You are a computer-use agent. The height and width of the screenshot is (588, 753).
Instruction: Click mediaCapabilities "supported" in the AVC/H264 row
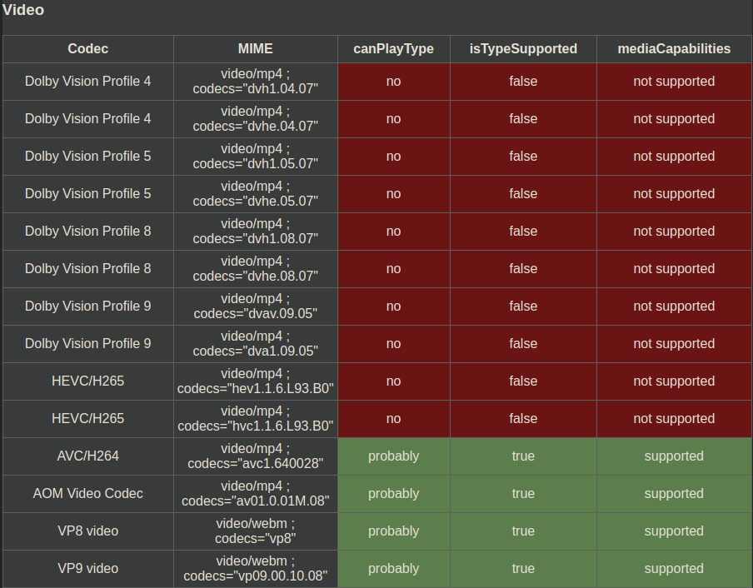[674, 456]
